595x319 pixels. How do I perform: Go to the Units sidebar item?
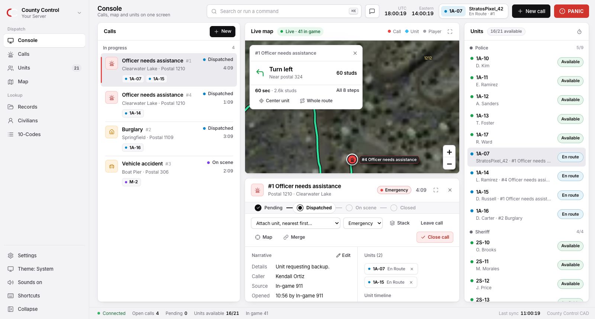click(x=45, y=68)
